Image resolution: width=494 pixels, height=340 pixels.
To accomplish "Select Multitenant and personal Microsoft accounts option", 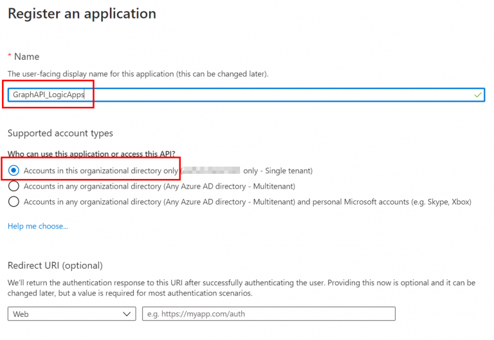I will [x=14, y=202].
